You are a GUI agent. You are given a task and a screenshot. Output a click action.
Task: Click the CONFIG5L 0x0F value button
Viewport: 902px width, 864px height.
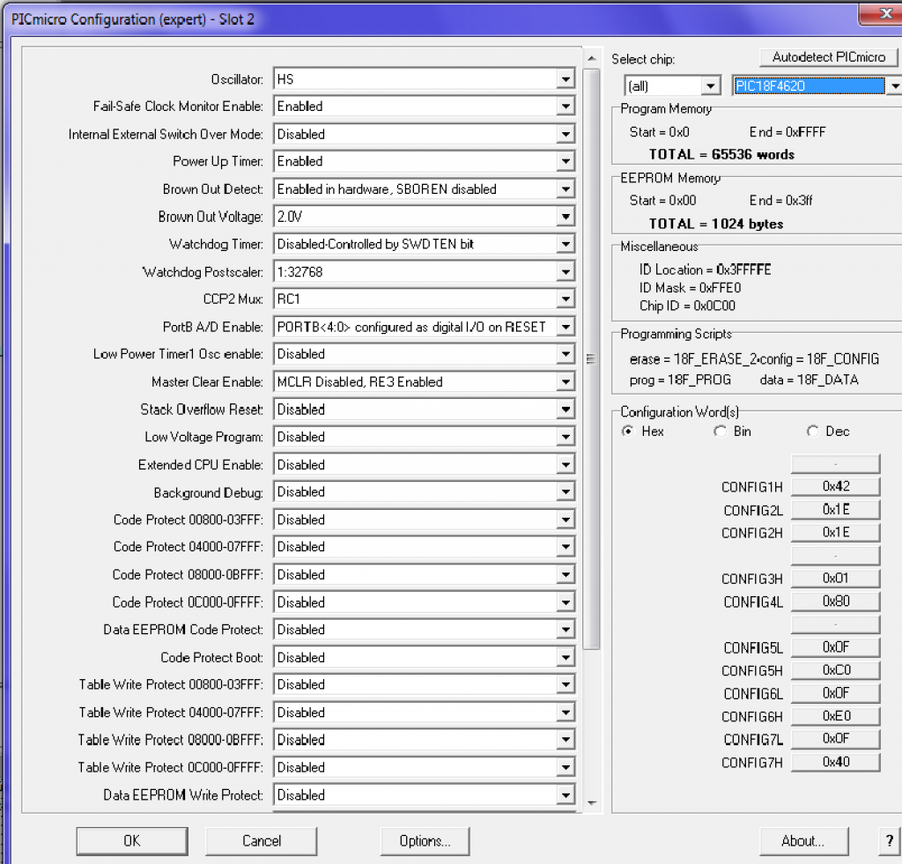pyautogui.click(x=835, y=647)
